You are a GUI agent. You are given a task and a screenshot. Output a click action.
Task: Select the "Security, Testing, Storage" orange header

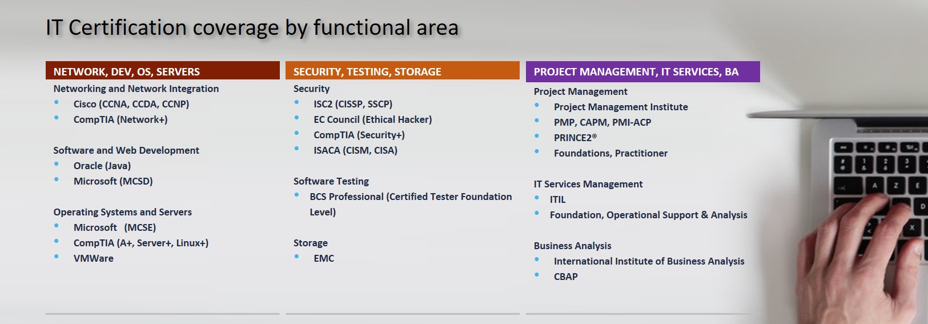[x=402, y=71]
